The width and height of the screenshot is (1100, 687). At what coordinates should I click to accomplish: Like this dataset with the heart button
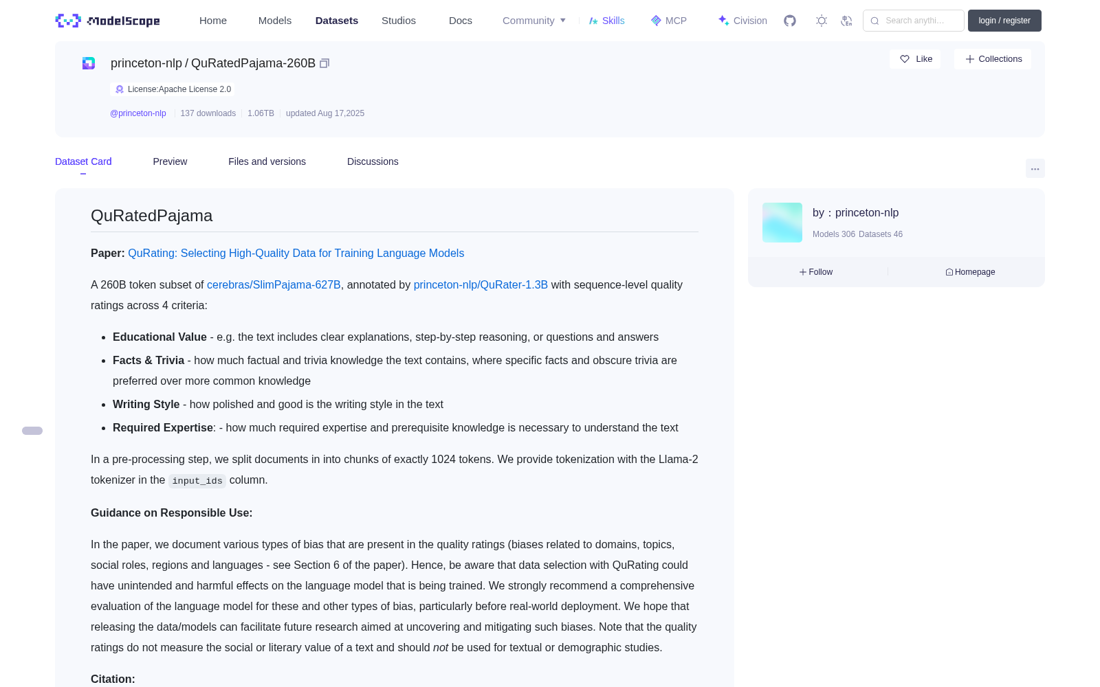tap(915, 59)
